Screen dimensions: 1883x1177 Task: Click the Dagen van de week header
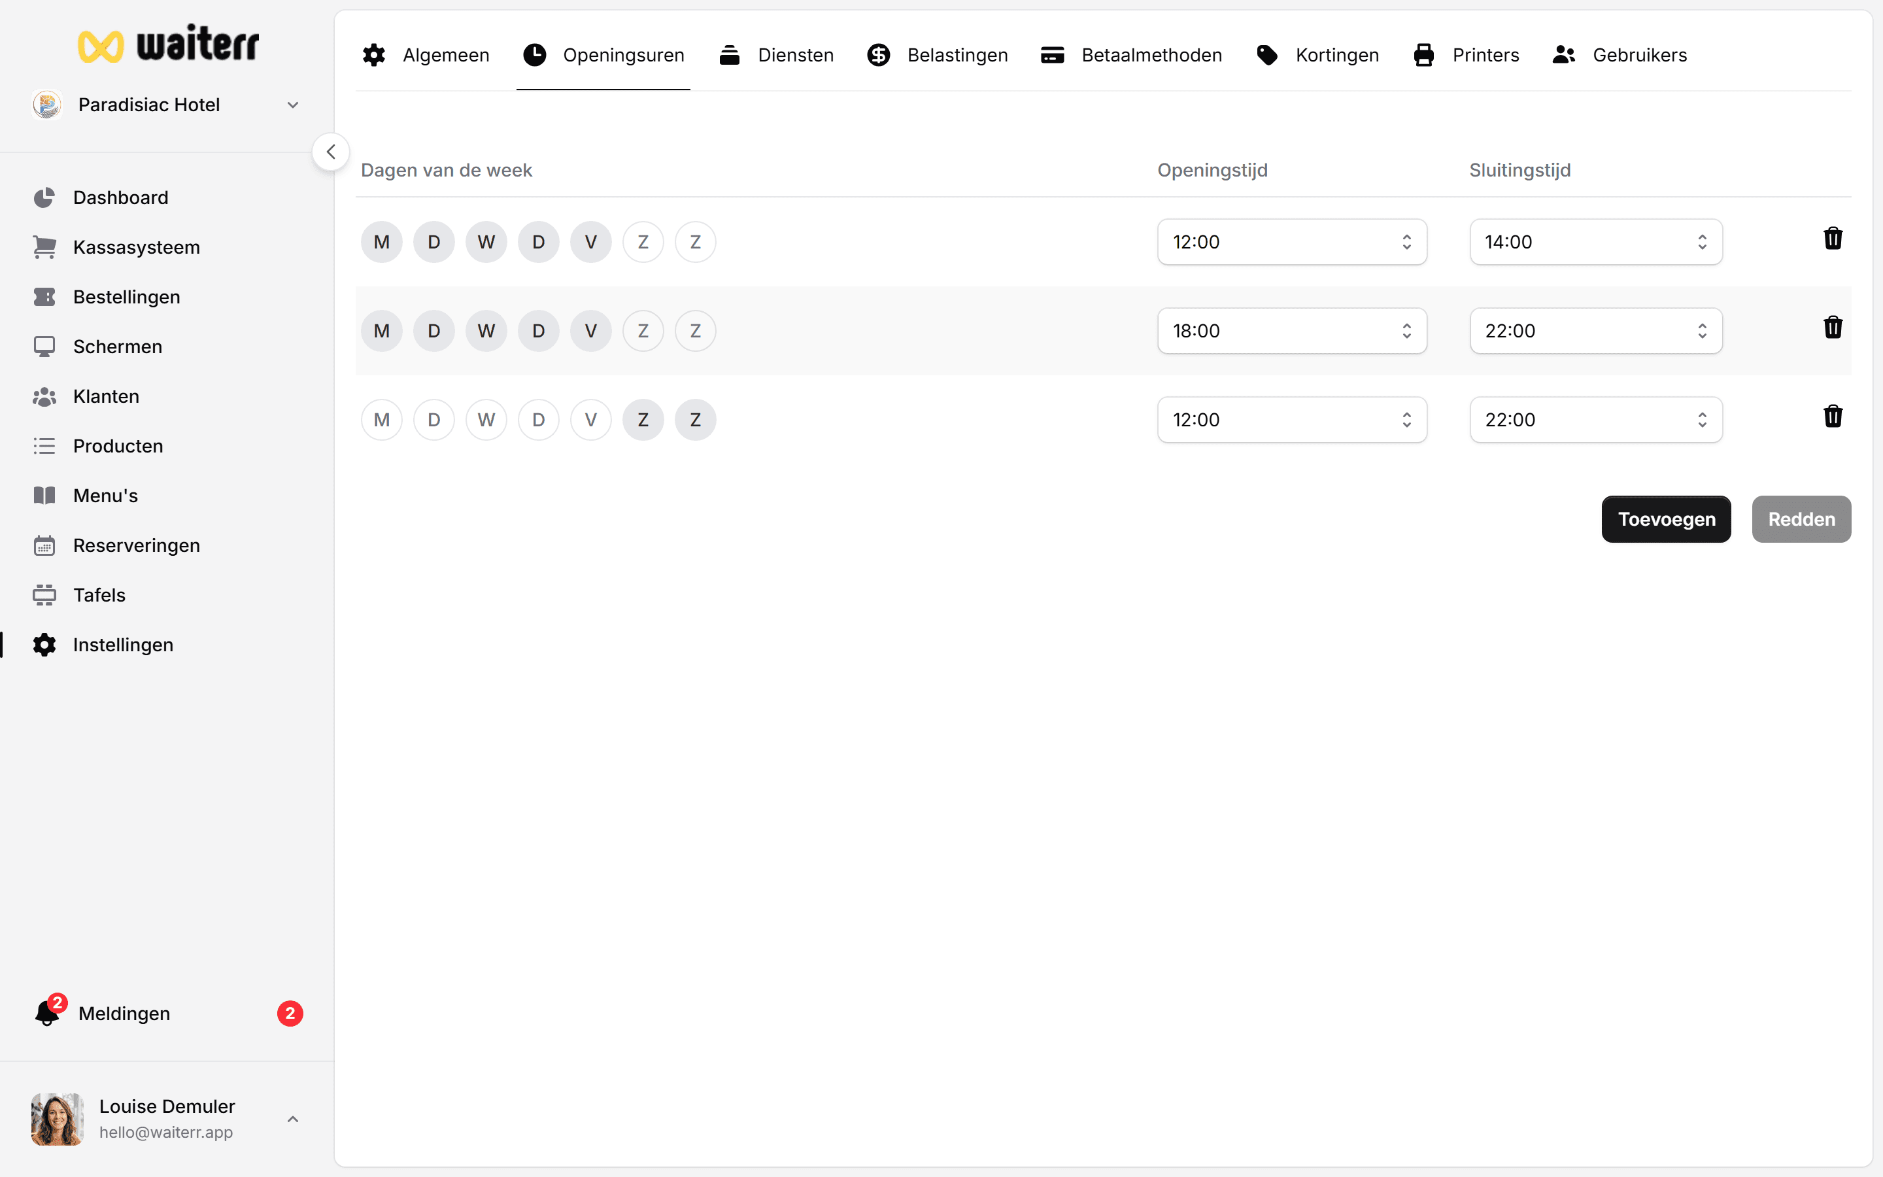coord(447,171)
